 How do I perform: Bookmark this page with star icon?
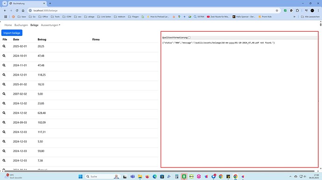point(277,10)
